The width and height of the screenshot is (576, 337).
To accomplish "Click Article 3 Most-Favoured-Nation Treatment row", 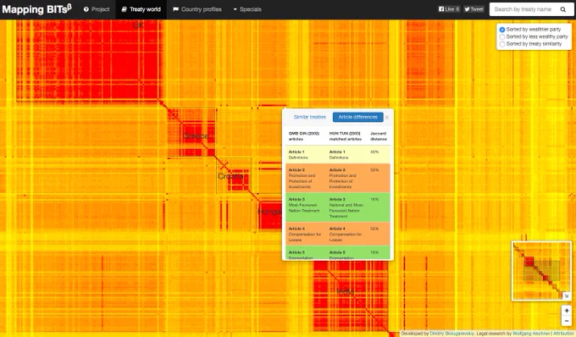I will coord(338,207).
